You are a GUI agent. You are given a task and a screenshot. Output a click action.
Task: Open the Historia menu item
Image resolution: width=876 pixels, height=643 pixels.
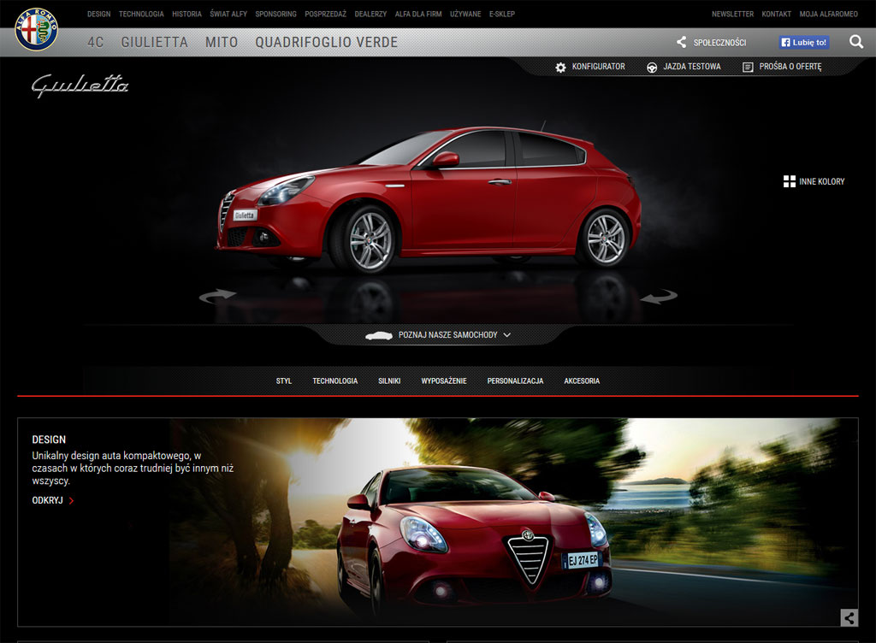tap(186, 14)
